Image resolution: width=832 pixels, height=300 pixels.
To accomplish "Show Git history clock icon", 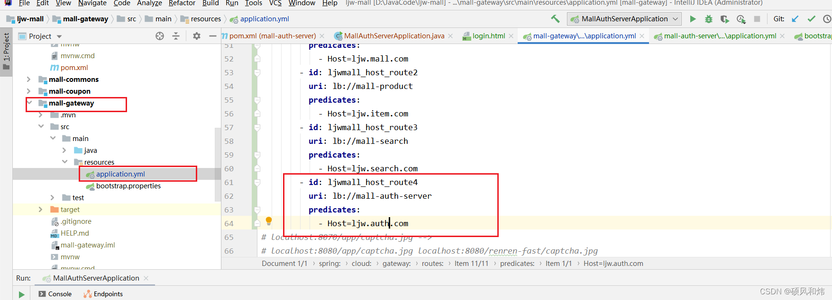I will click(827, 19).
